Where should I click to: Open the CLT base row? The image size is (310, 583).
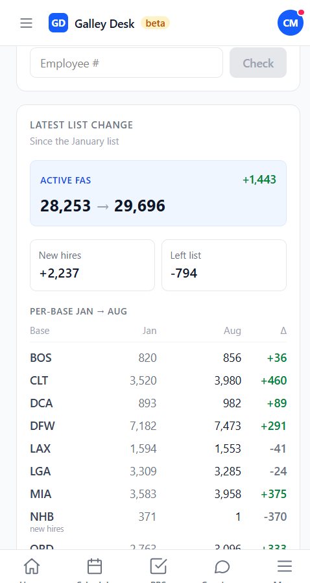158,381
